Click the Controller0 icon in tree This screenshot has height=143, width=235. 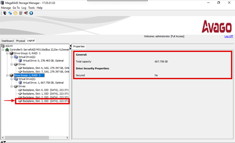tap(7, 50)
